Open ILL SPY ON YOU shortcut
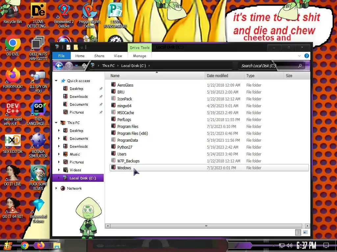The width and height of the screenshot is (337, 252). [x=38, y=82]
